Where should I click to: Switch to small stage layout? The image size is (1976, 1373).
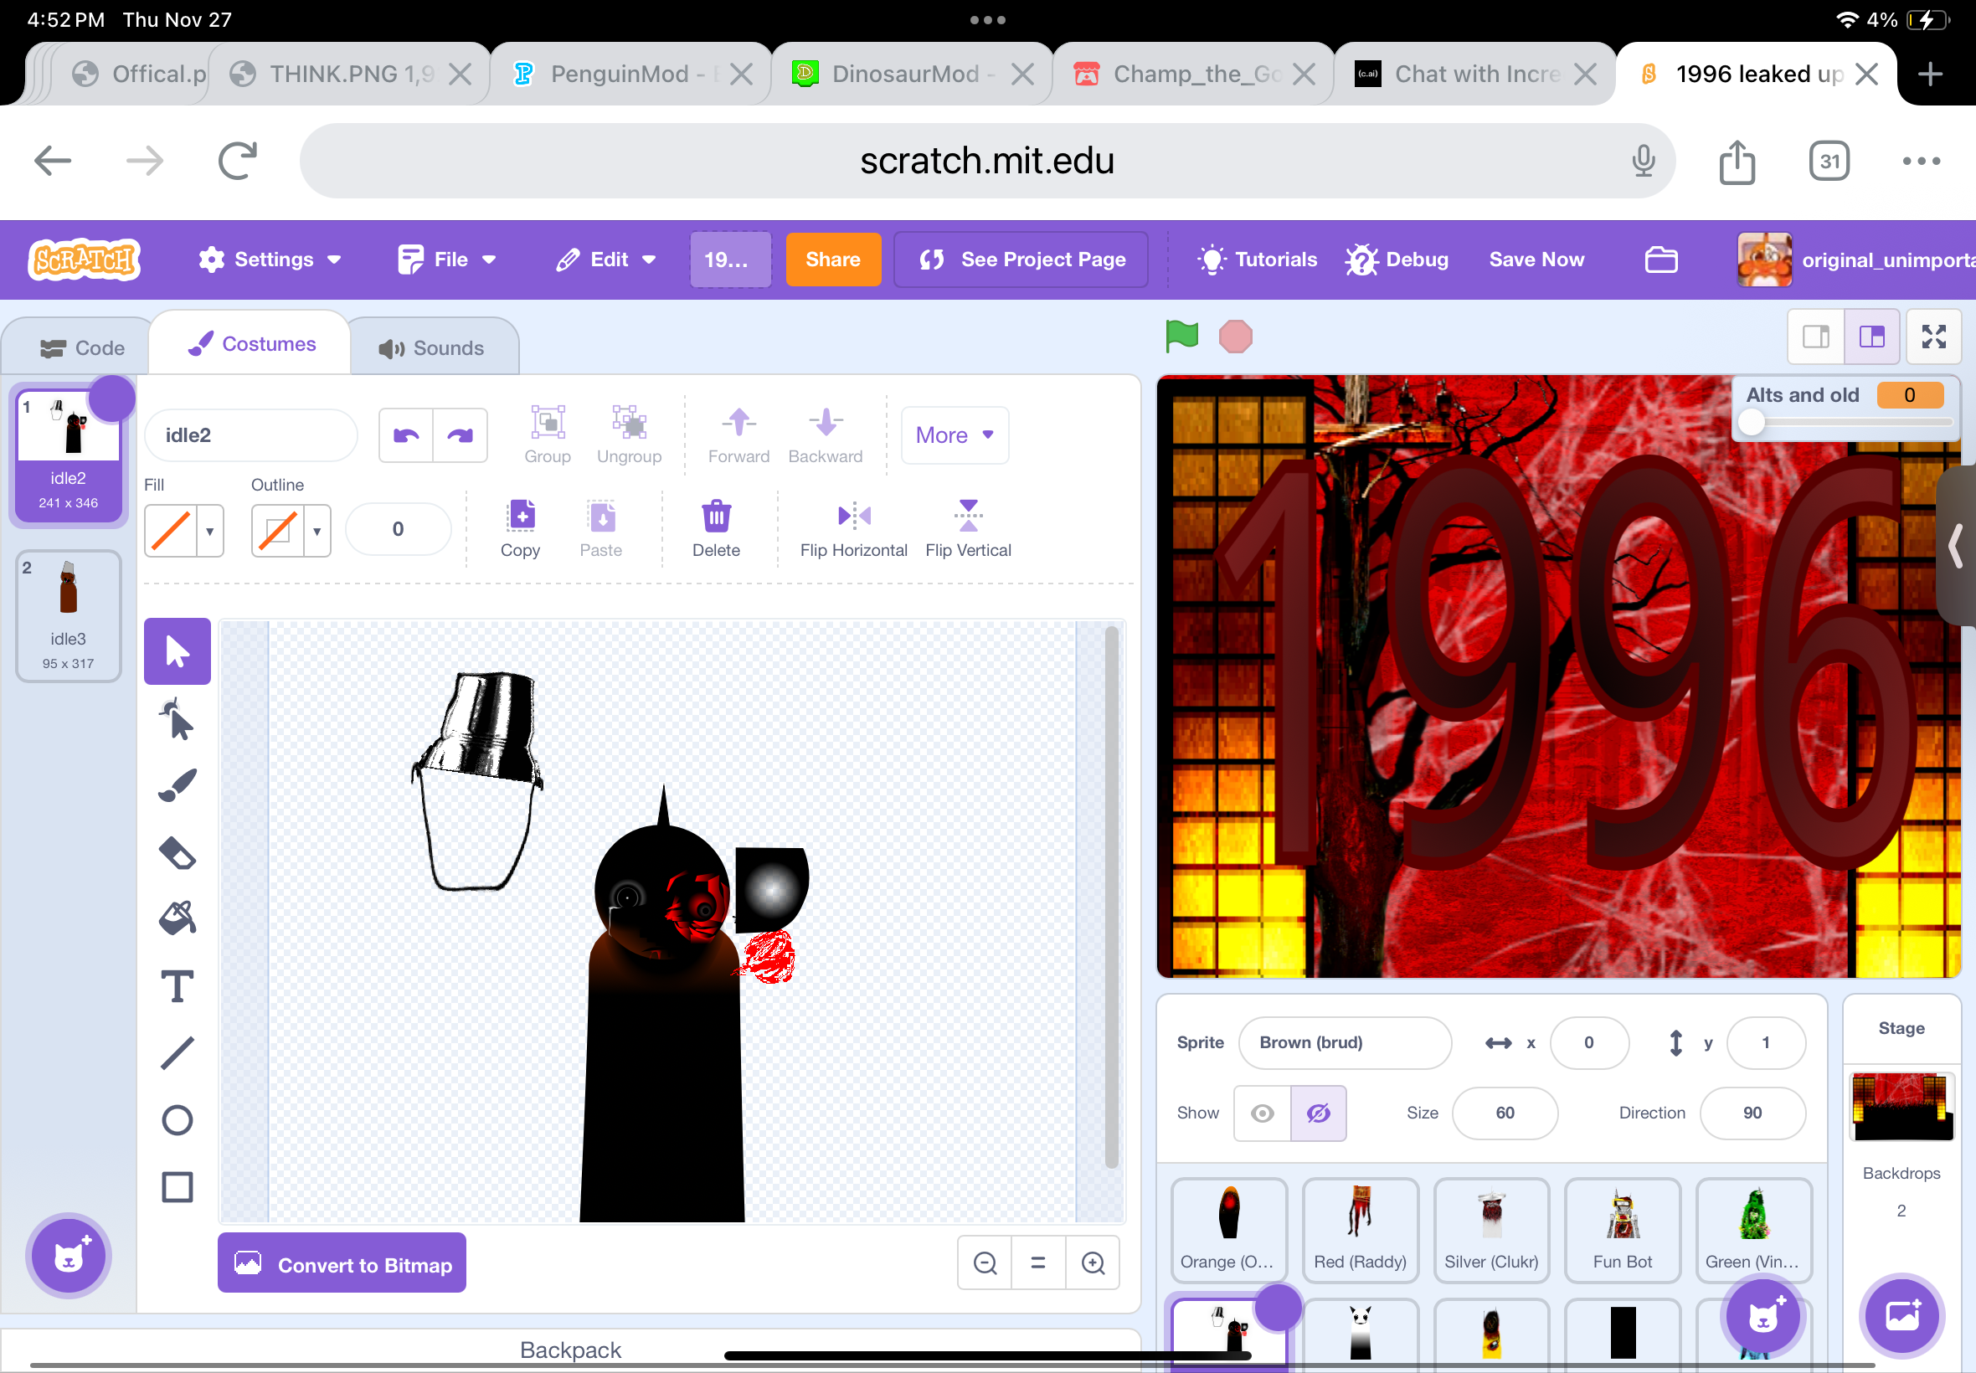click(x=1815, y=337)
